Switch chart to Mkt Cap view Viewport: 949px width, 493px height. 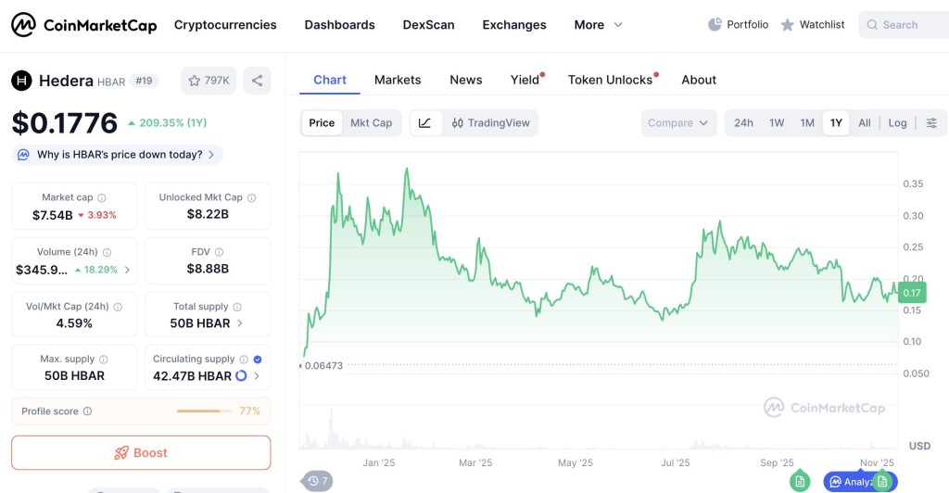coord(371,123)
